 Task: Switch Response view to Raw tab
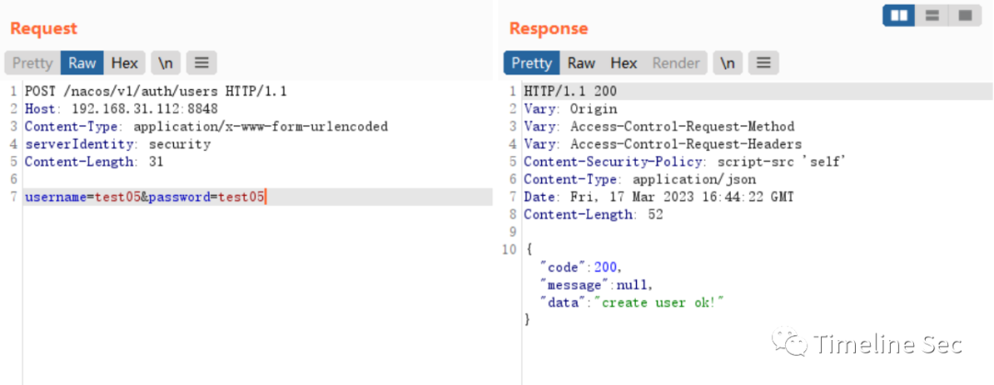(582, 62)
